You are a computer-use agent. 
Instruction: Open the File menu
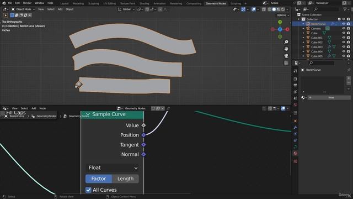pos(10,3)
